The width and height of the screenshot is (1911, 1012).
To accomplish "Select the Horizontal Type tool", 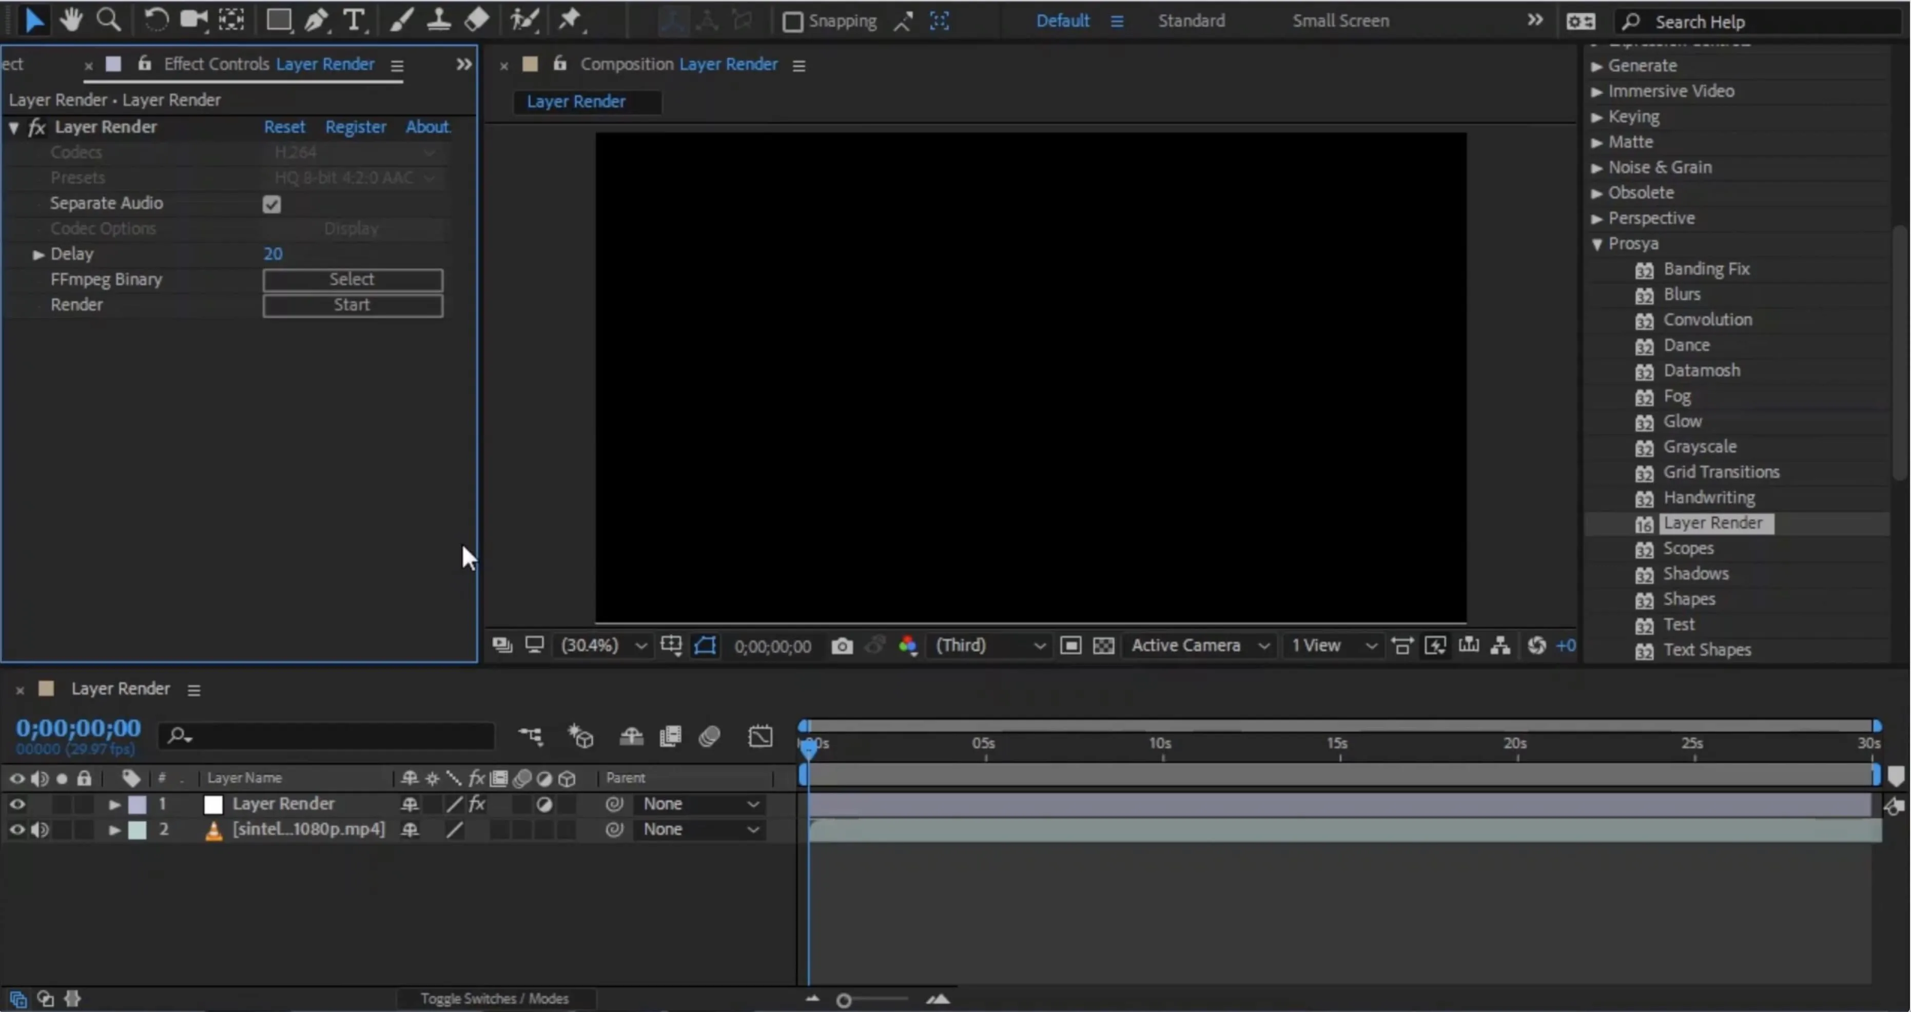I will pos(355,20).
